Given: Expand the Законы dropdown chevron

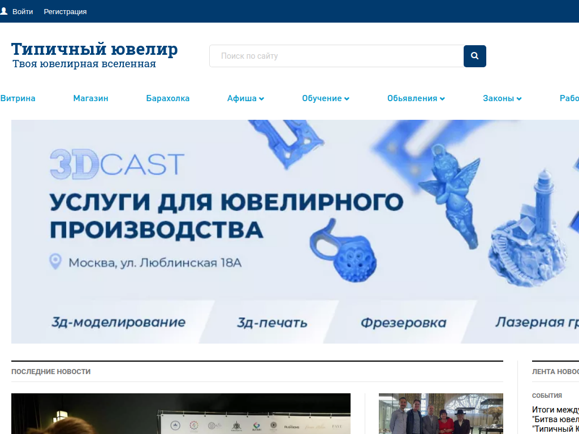Looking at the screenshot, I should (519, 98).
